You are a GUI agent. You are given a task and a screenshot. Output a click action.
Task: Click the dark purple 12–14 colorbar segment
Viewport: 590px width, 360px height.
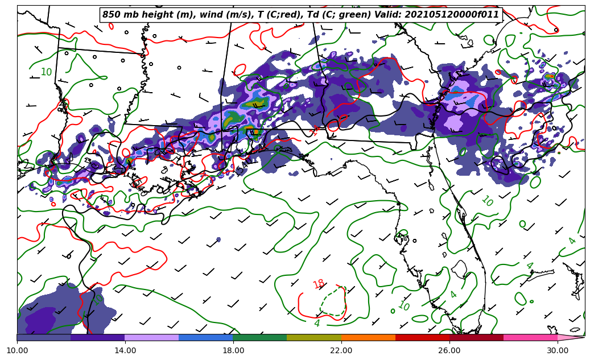[97, 337]
